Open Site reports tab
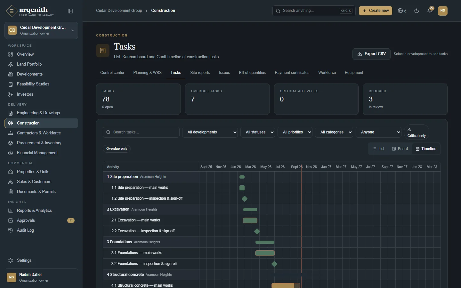Screen dimensions: 461x288 [200, 73]
